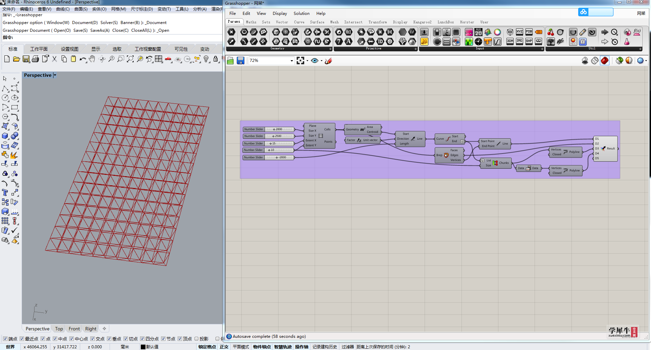Click the 3DM icon in Input panel
The width and height of the screenshot is (651, 350).
[x=510, y=42]
